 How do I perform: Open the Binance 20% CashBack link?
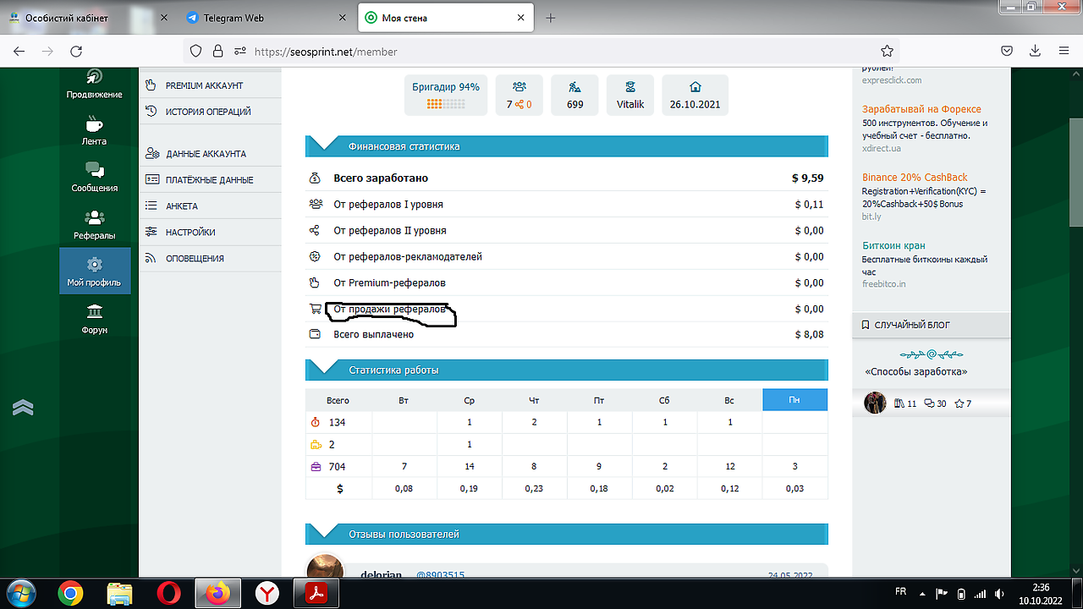coord(915,178)
